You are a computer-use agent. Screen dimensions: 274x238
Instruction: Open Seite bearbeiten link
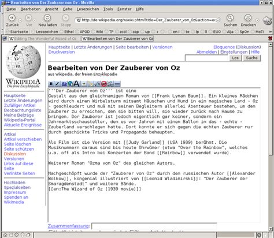[x=132, y=47]
